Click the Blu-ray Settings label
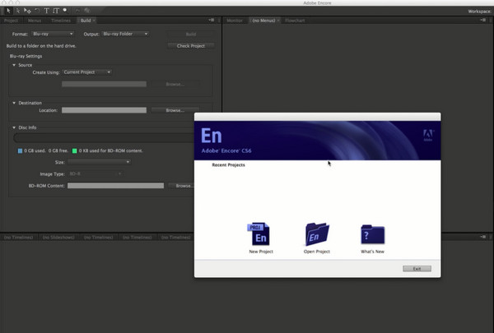 tap(26, 56)
